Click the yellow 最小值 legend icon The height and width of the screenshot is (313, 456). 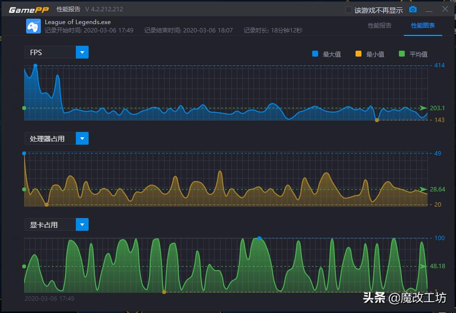(x=358, y=54)
